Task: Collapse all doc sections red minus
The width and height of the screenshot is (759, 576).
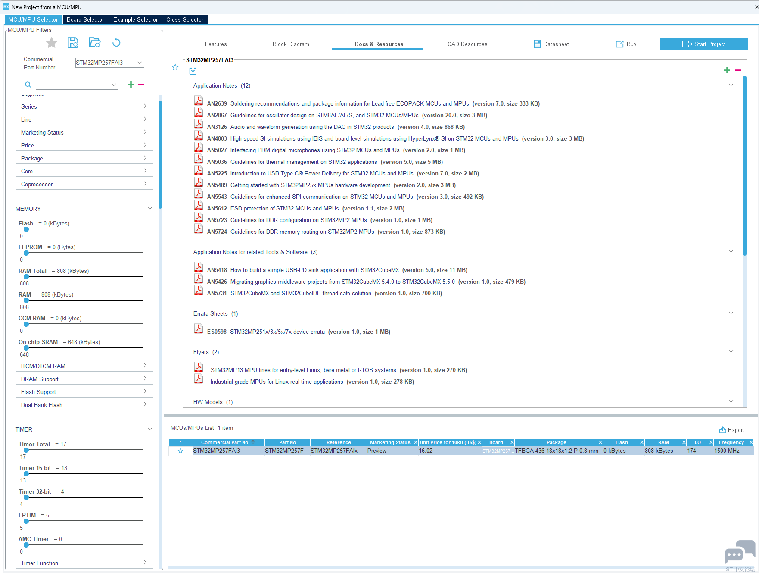Action: click(738, 70)
